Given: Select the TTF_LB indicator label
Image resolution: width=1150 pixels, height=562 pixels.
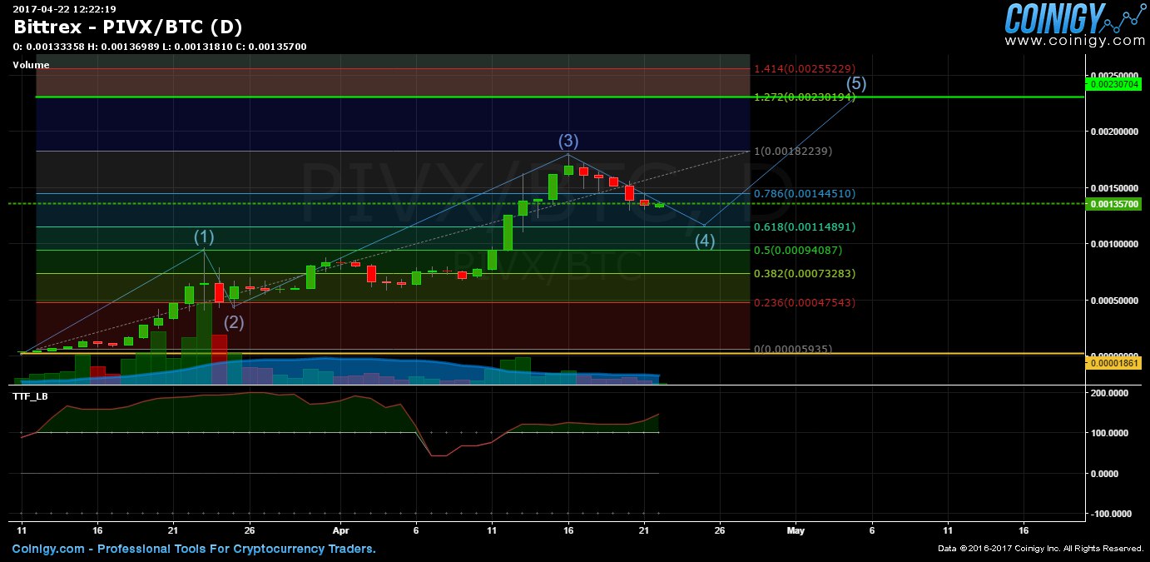Looking at the screenshot, I should click(x=30, y=396).
